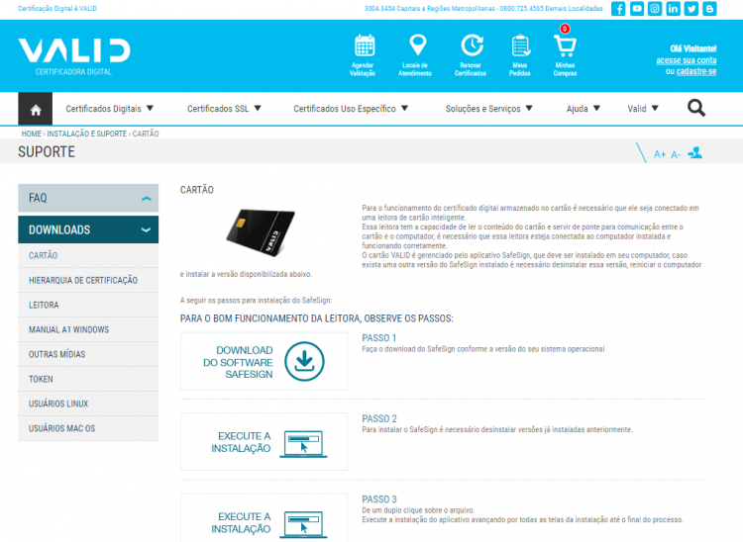The width and height of the screenshot is (743, 542).
Task: Click the SafeSign download arrow icon
Action: 304,361
